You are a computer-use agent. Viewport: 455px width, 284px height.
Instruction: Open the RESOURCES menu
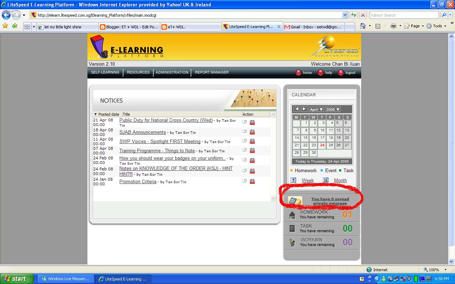coord(138,72)
